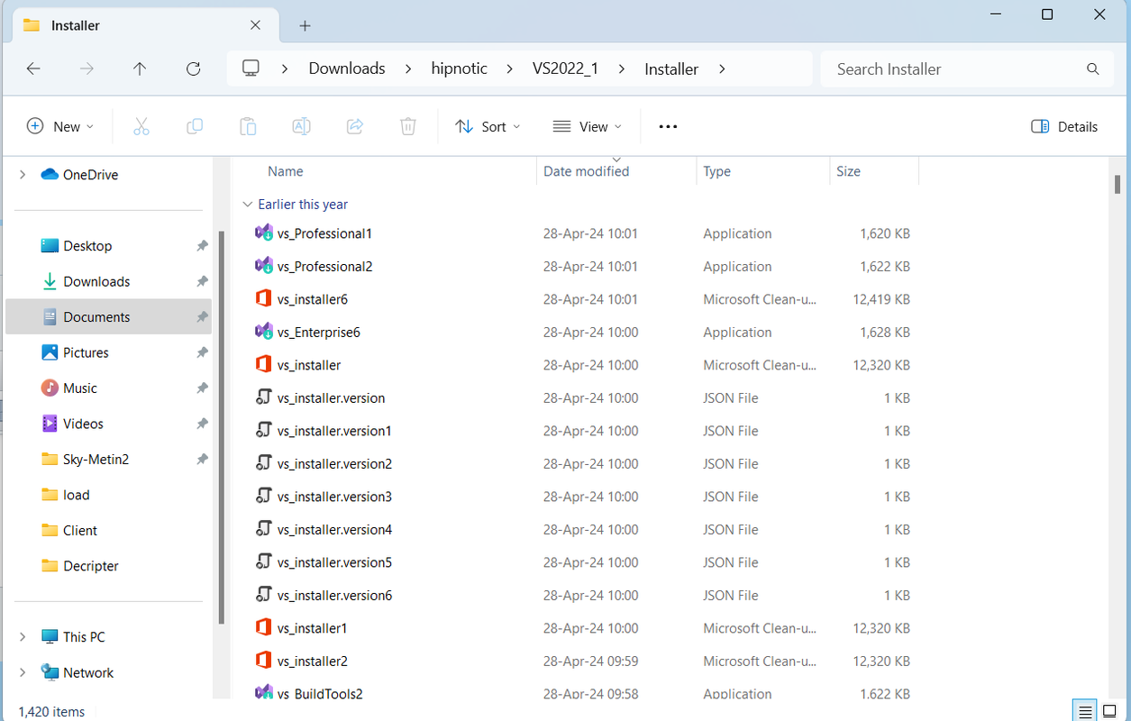The width and height of the screenshot is (1131, 721).
Task: Click the Cut scissors icon
Action: (x=141, y=127)
